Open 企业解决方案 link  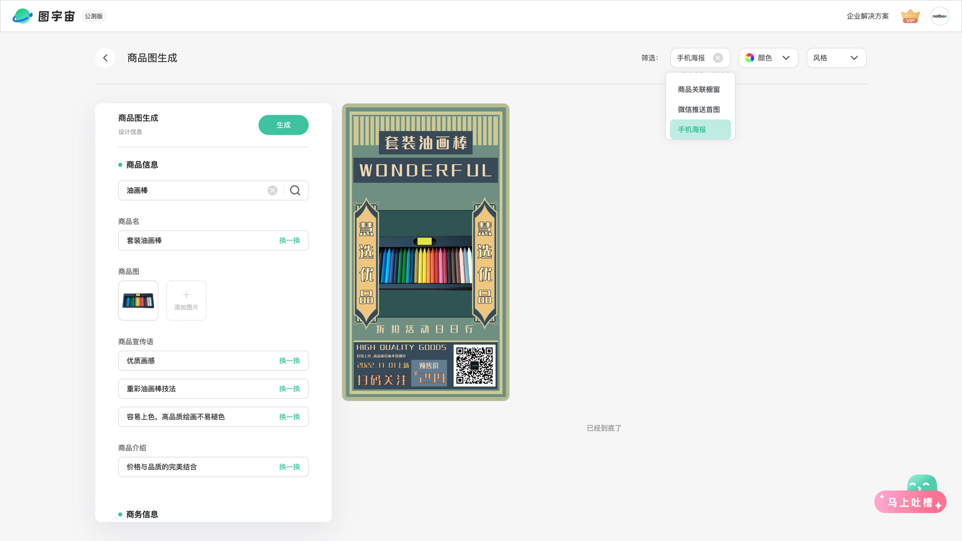[x=867, y=16]
